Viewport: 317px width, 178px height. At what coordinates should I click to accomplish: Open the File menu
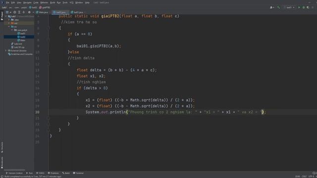pos(7,2)
